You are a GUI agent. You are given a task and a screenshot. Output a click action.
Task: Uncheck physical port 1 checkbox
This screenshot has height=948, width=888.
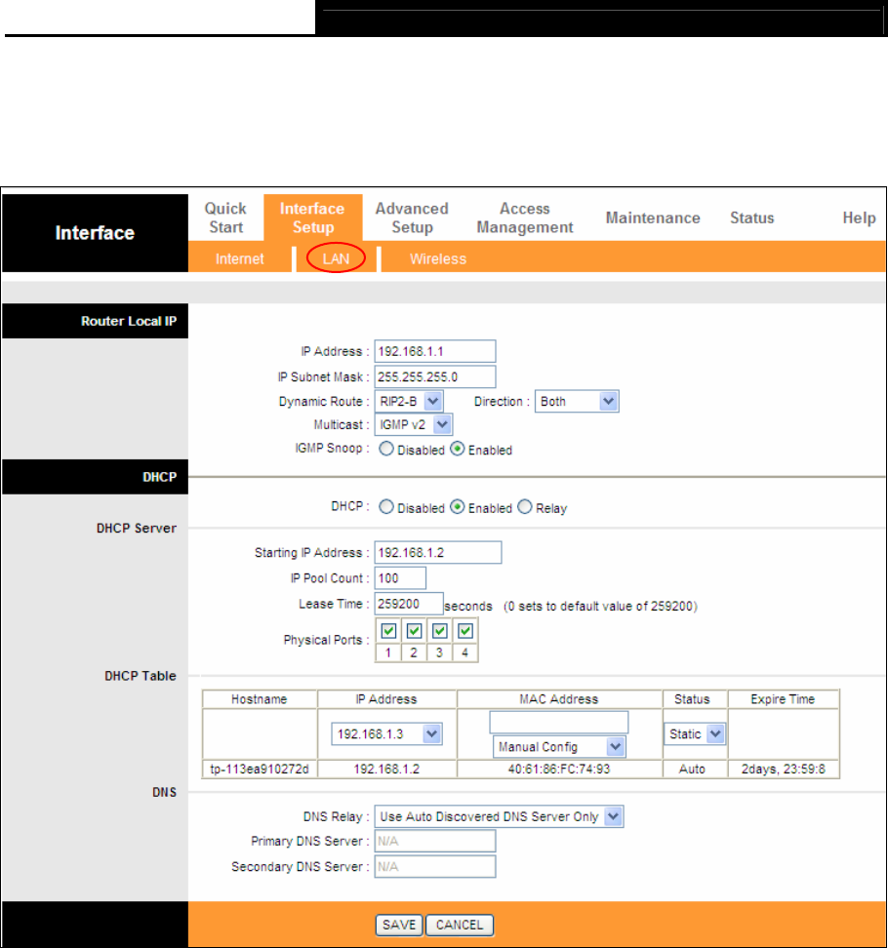point(388,631)
